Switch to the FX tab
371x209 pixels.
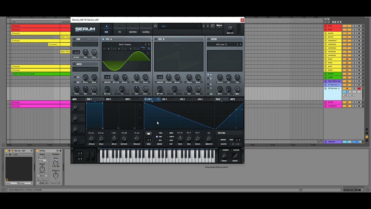(x=119, y=29)
